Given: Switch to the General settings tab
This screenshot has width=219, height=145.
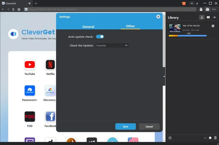Looking at the screenshot, I should (88, 26).
